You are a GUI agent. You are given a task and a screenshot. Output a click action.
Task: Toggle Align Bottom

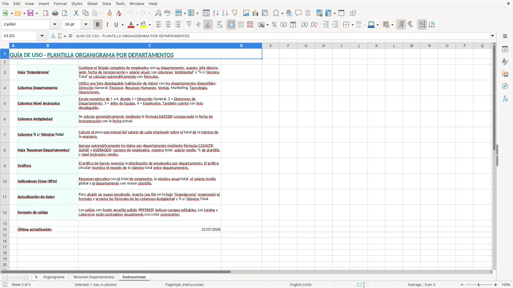point(208,25)
